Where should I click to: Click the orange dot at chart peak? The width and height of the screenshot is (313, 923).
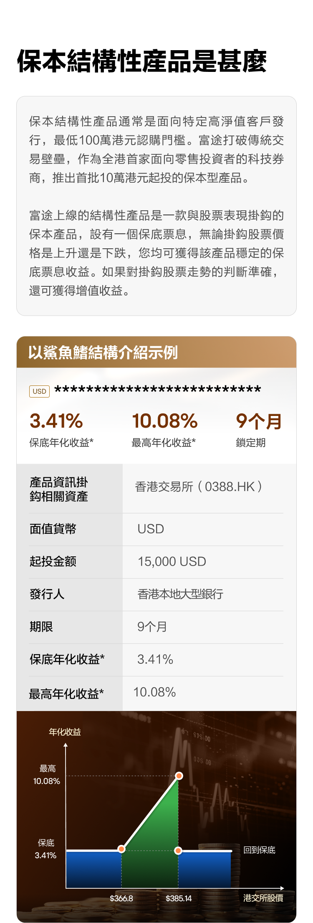179,776
